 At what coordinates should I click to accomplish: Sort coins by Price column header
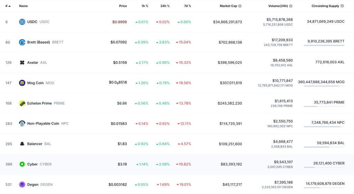tap(123, 6)
